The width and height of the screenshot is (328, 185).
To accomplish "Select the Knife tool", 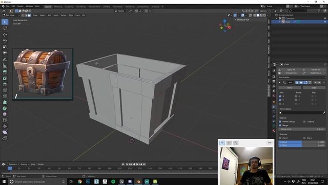I will click(5, 96).
